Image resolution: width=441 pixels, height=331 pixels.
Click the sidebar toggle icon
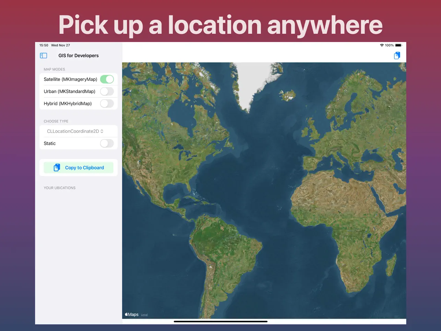point(43,55)
